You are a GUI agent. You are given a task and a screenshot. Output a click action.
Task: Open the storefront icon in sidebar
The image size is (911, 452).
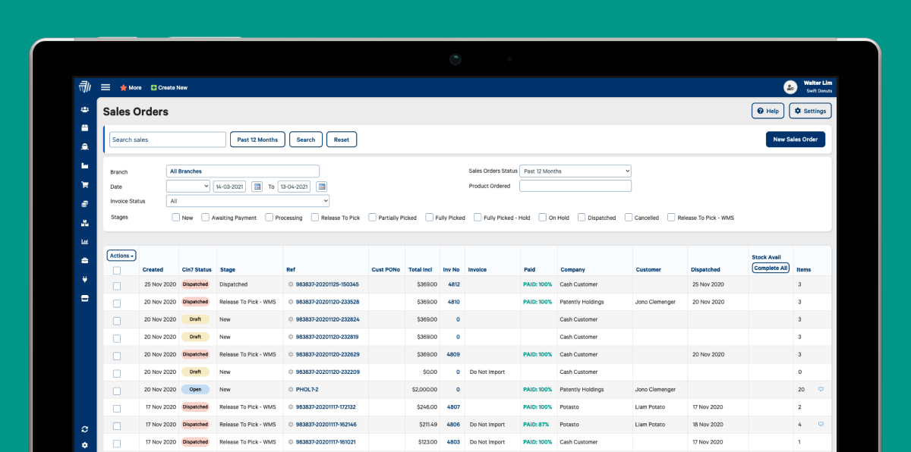(x=85, y=298)
